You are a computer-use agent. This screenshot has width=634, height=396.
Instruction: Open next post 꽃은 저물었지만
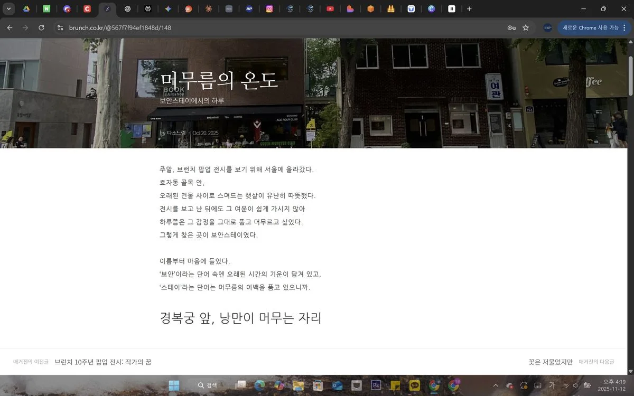click(x=551, y=362)
